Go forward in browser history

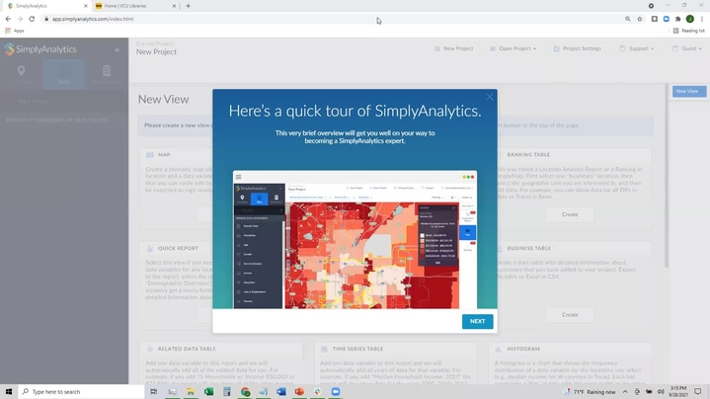[x=20, y=19]
